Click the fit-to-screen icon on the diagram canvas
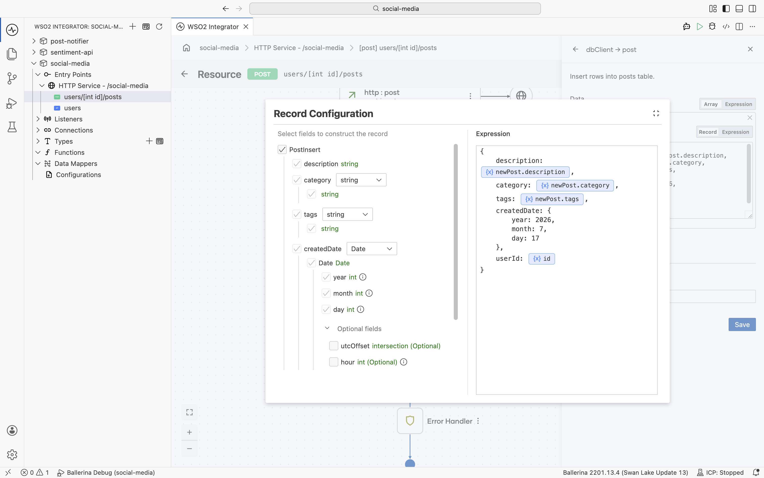The image size is (764, 478). (189, 412)
